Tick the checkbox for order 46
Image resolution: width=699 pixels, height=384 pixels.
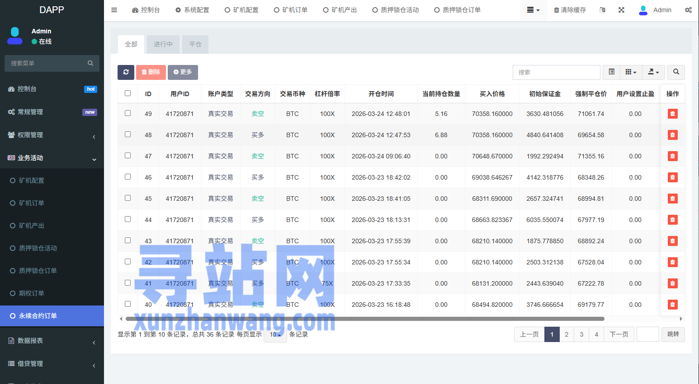(x=128, y=177)
